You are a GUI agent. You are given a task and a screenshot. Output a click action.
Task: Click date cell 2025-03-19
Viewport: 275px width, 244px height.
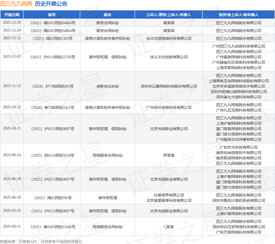[12, 210]
